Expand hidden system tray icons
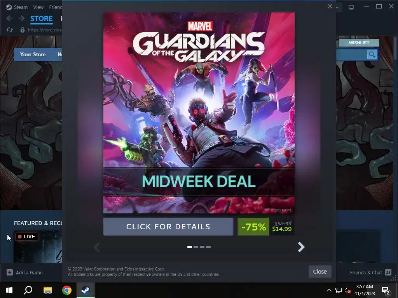The image size is (398, 298). tap(329, 290)
